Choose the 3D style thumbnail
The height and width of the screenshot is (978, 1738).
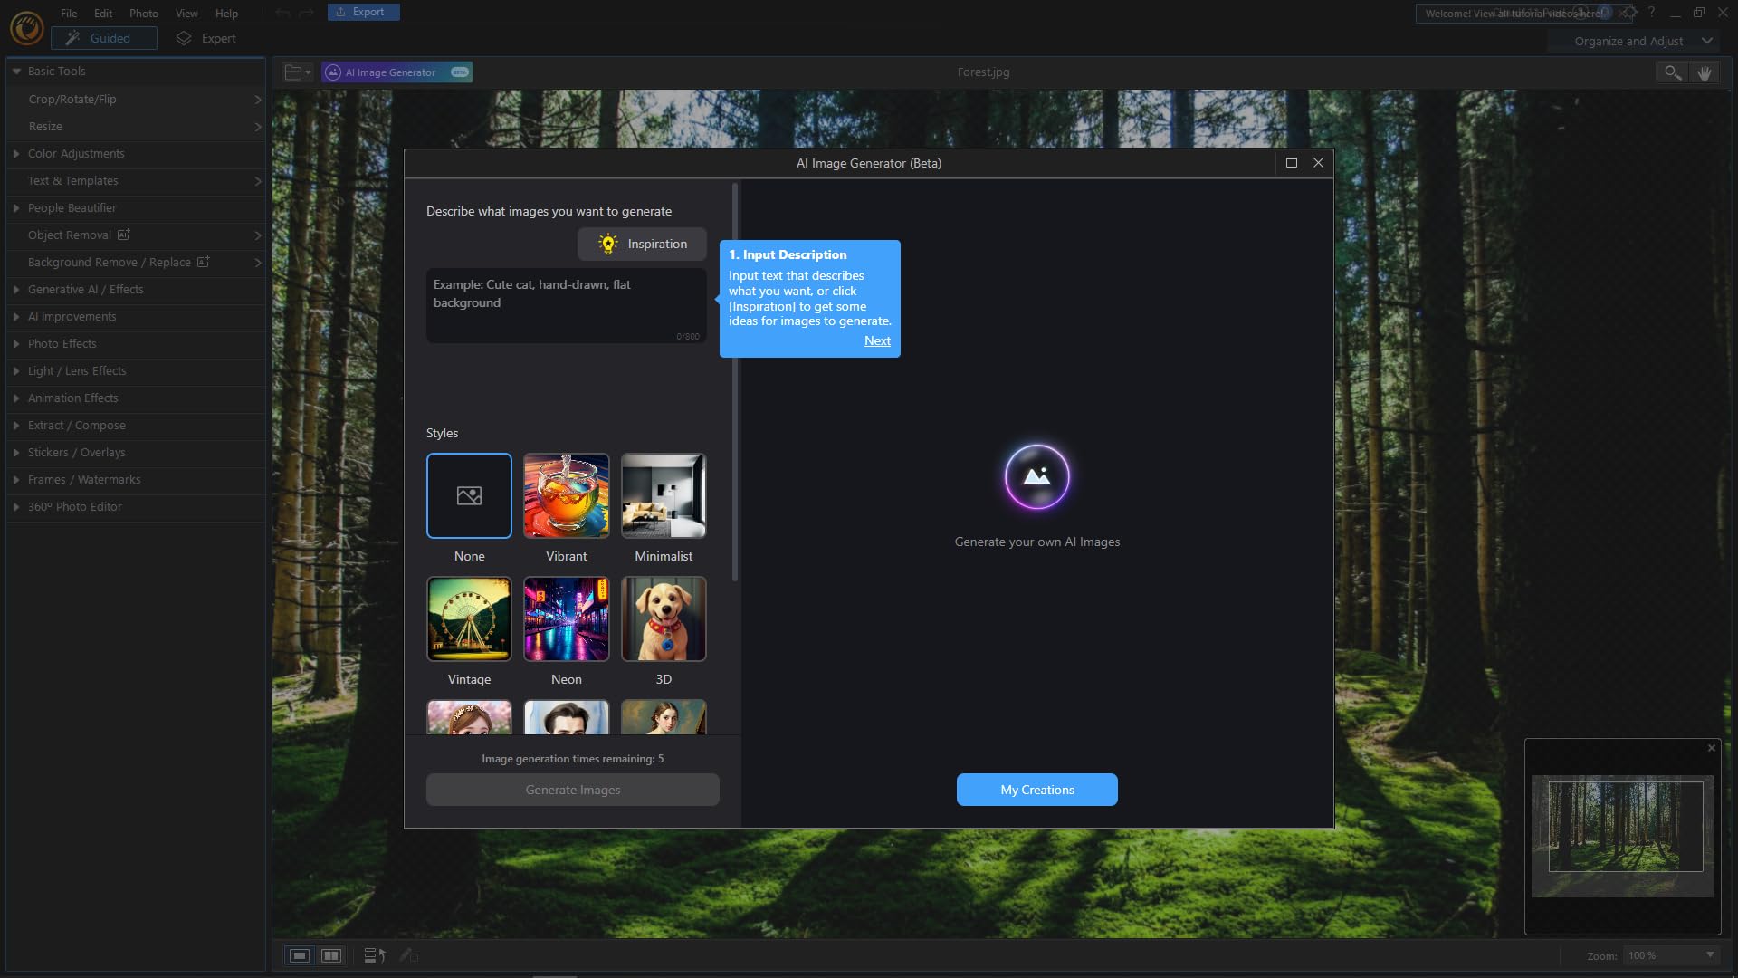[663, 618]
